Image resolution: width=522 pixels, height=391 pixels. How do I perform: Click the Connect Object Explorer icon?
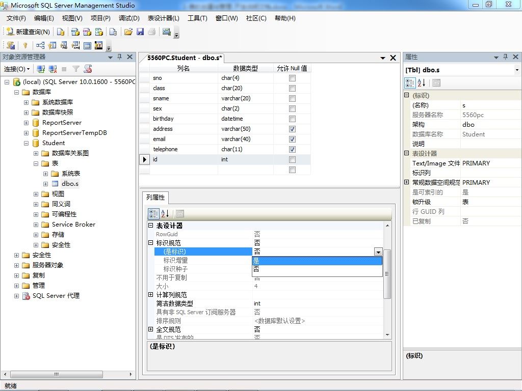click(41, 69)
